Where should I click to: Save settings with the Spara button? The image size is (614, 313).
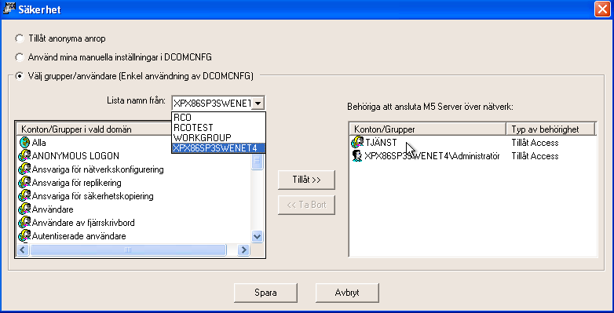[x=265, y=293]
